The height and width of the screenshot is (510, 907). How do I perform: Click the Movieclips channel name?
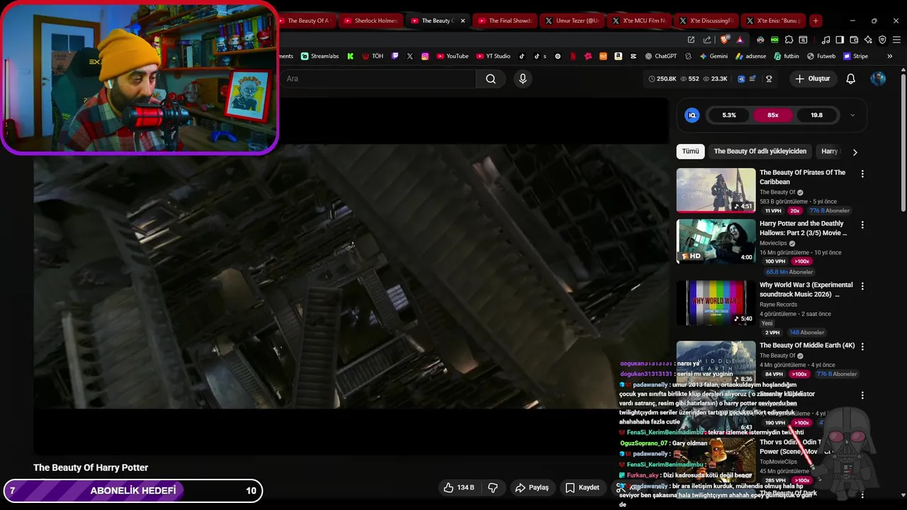[773, 244]
